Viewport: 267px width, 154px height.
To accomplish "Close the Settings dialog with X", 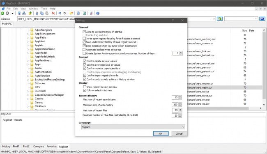I will (182, 20).
